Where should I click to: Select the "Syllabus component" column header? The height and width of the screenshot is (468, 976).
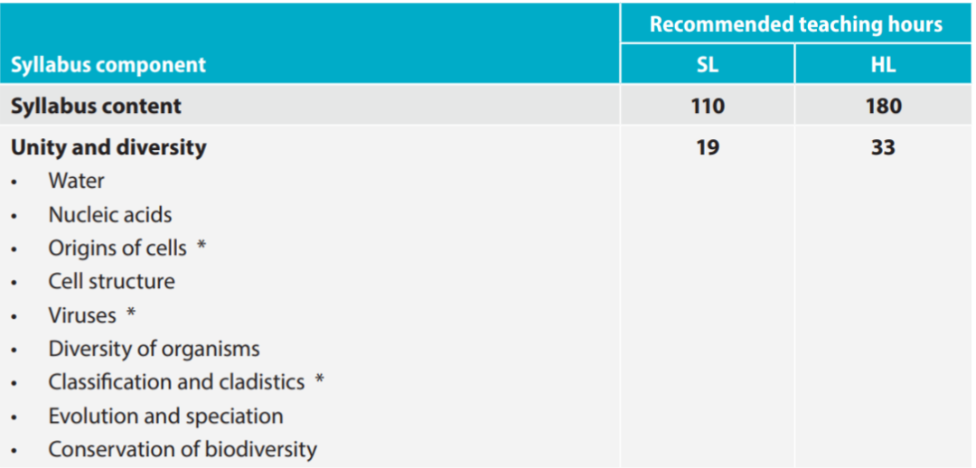[108, 65]
